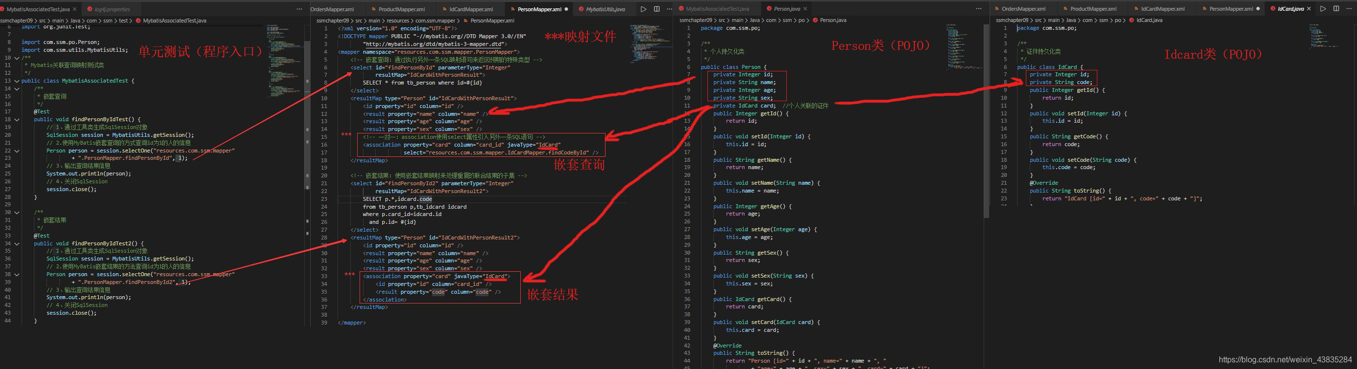
Task: Close the Person.java tab
Action: [x=805, y=8]
